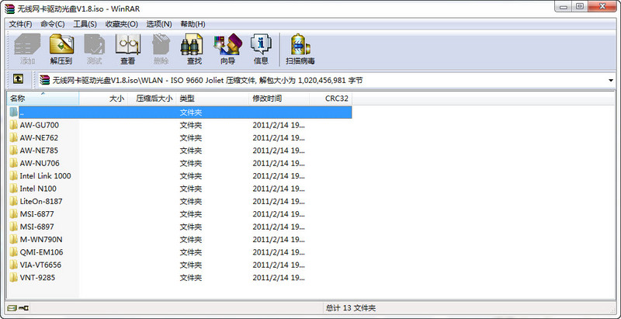The width and height of the screenshot is (621, 319).
Task: Sort by Size (大小) column header
Action: 103,99
